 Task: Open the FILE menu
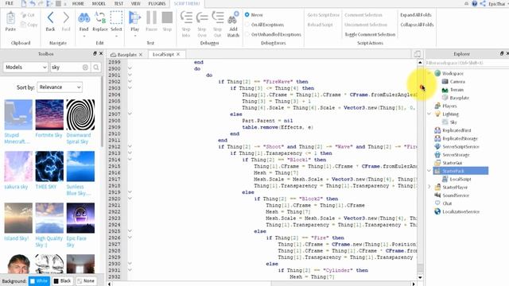[10, 3]
